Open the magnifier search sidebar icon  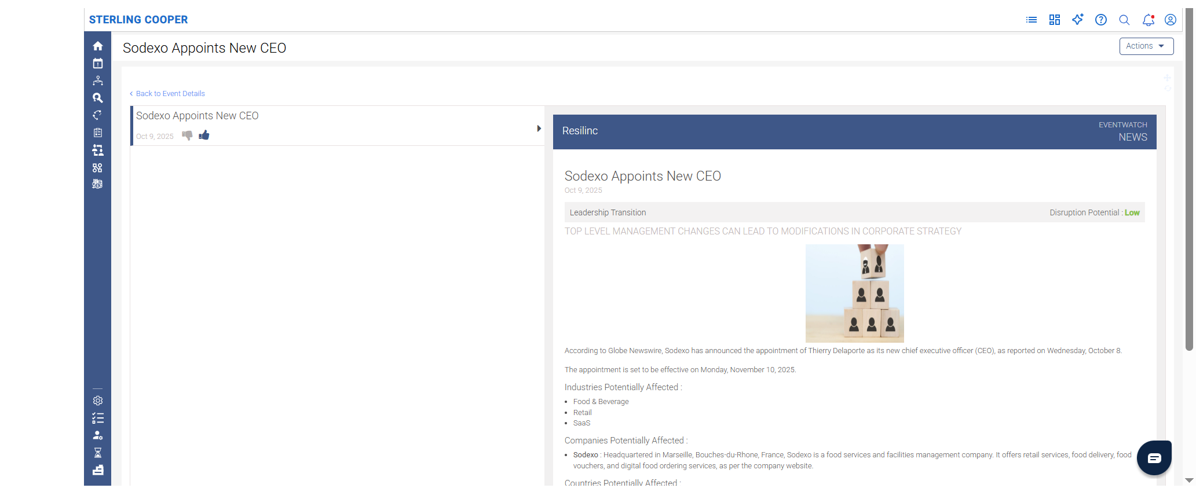pos(98,98)
